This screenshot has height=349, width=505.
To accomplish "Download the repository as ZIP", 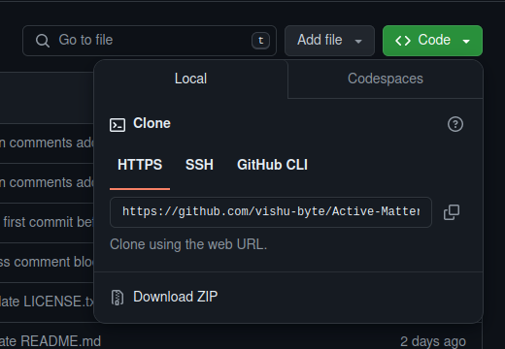I will click(x=175, y=297).
